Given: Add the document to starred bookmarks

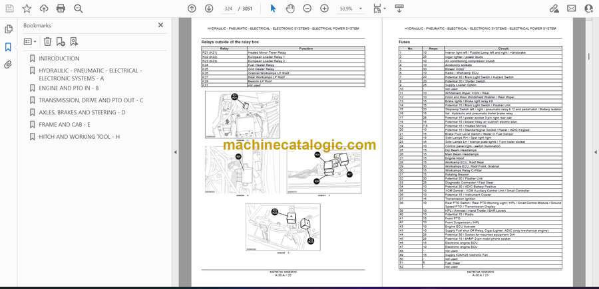Looking at the screenshot, I should tap(27, 9).
